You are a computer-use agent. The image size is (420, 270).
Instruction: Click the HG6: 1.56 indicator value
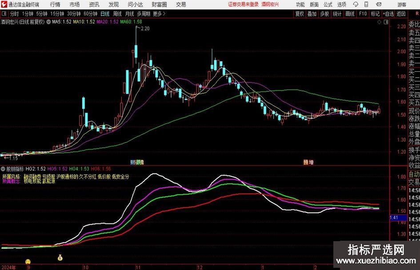101,169
